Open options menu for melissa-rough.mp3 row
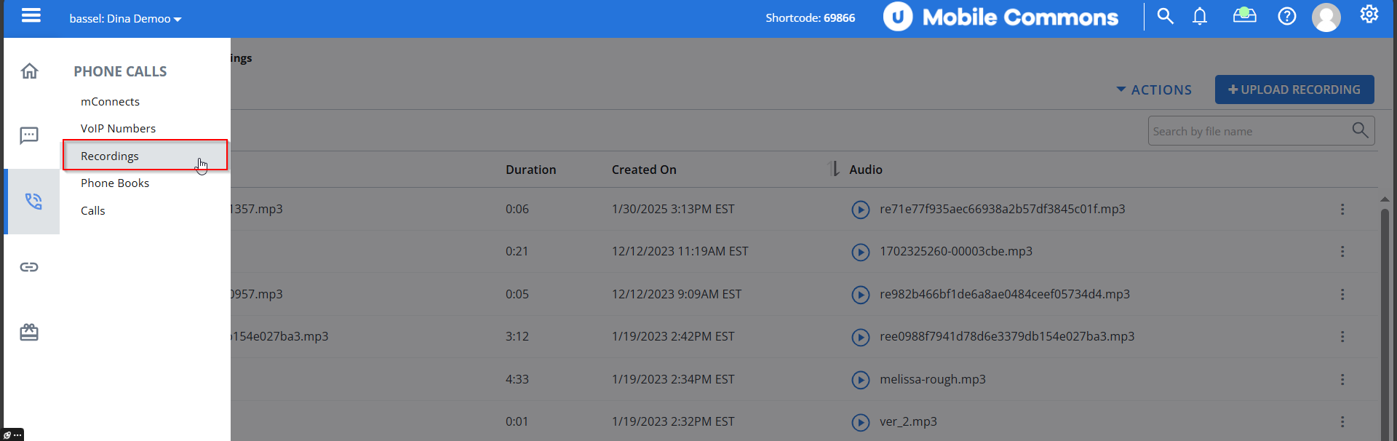 (1342, 380)
